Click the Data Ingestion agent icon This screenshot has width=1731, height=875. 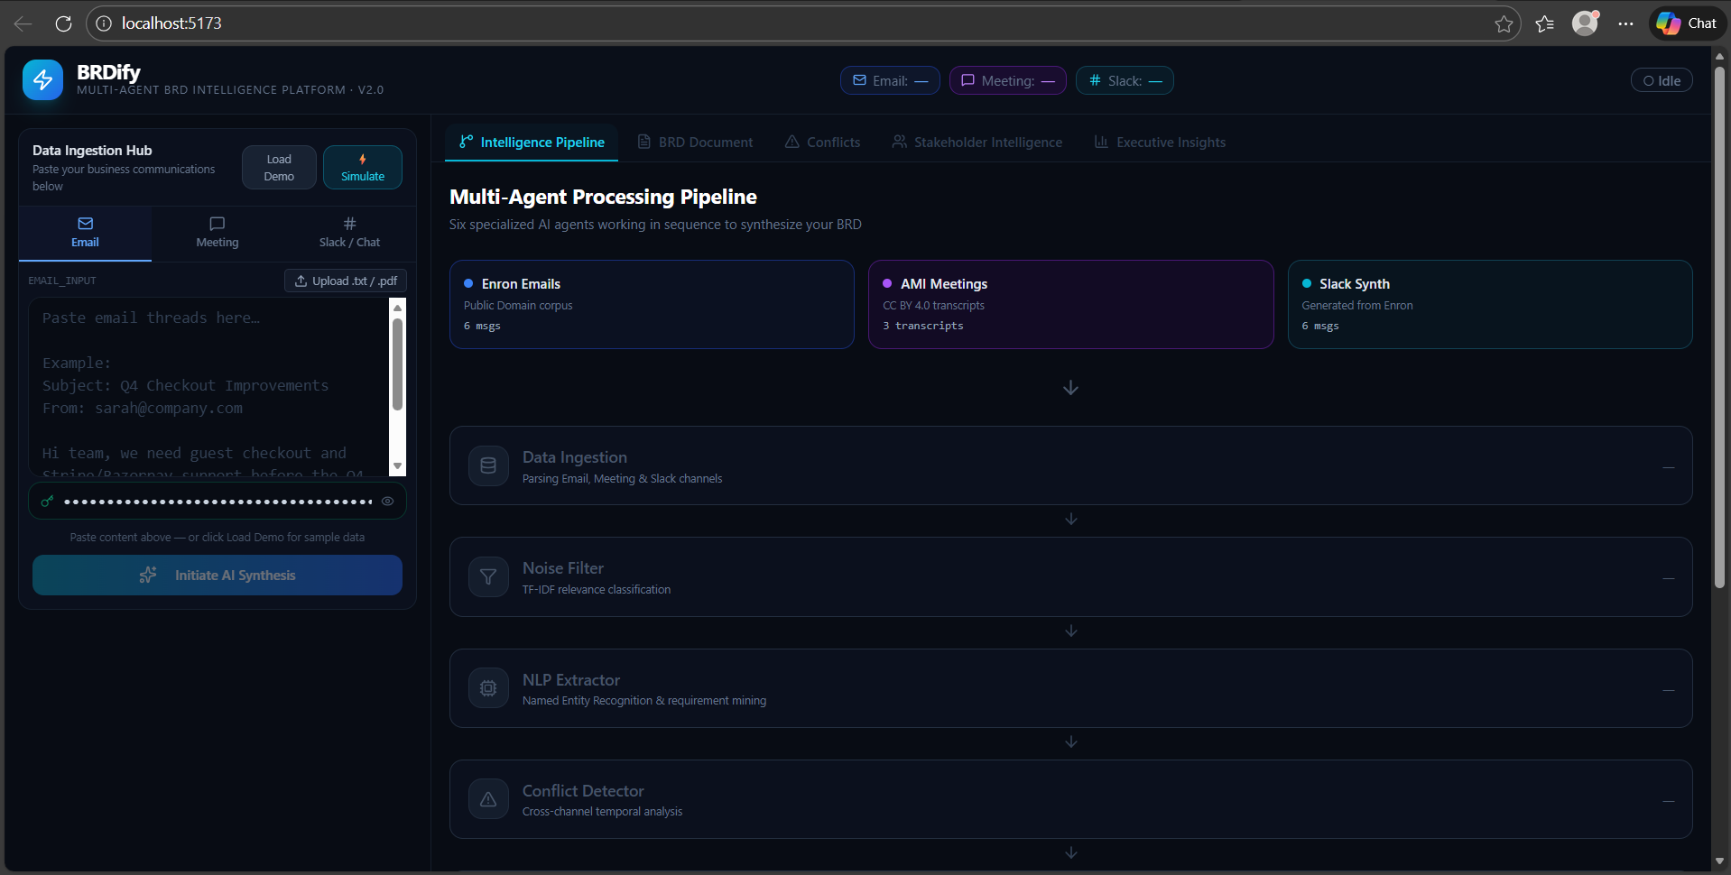[487, 465]
